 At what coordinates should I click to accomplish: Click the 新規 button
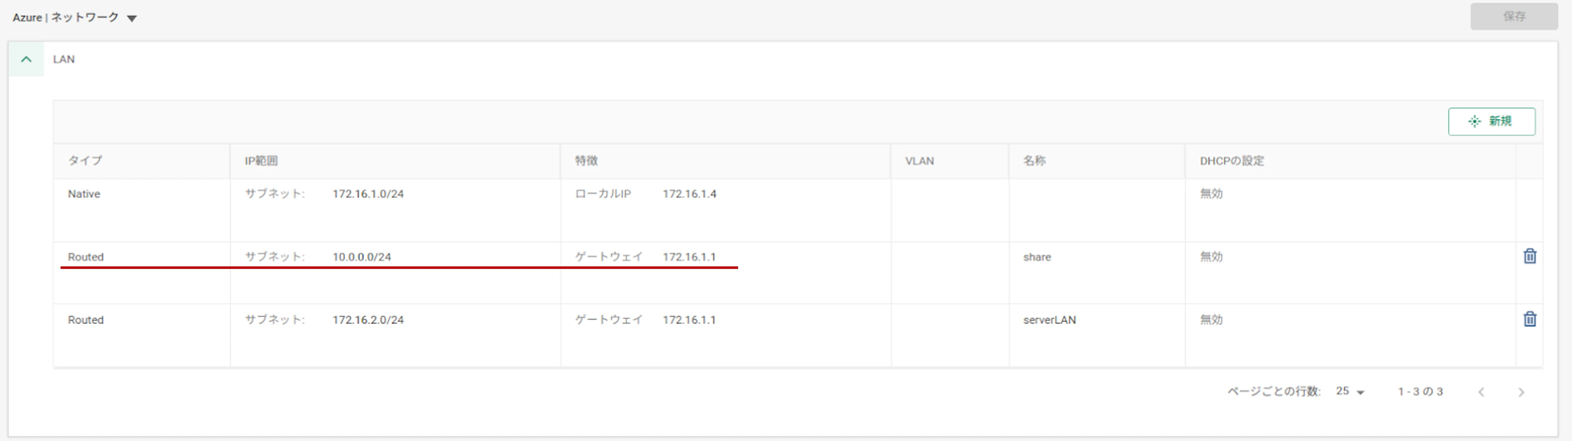pos(1492,121)
